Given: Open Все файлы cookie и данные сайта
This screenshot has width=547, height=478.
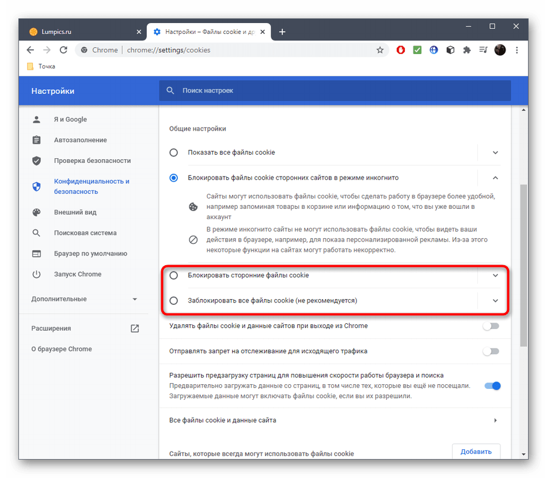Looking at the screenshot, I should pos(335,420).
